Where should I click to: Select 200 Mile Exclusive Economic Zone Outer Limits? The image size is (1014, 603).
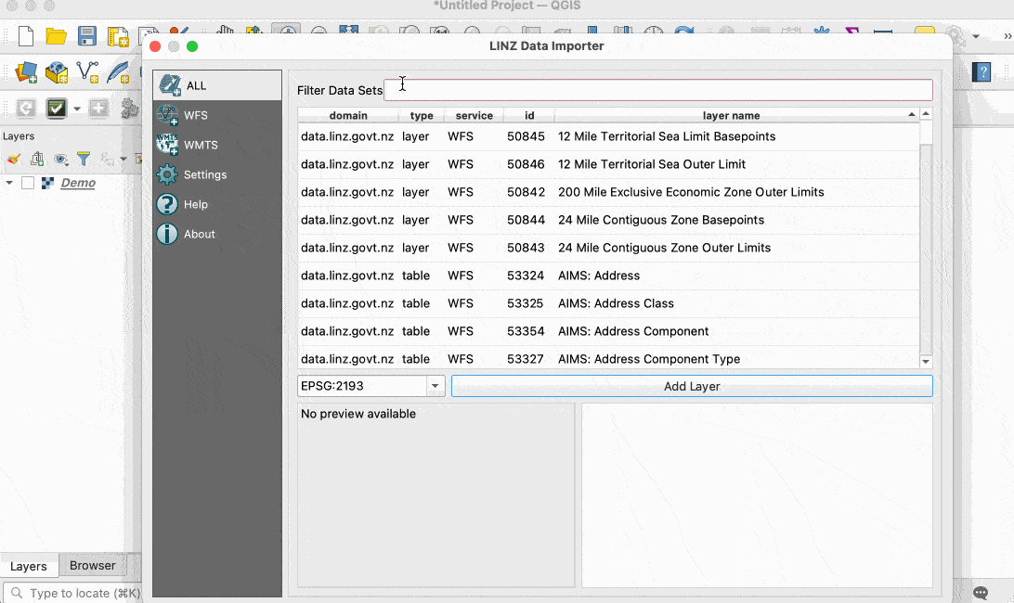click(x=608, y=192)
